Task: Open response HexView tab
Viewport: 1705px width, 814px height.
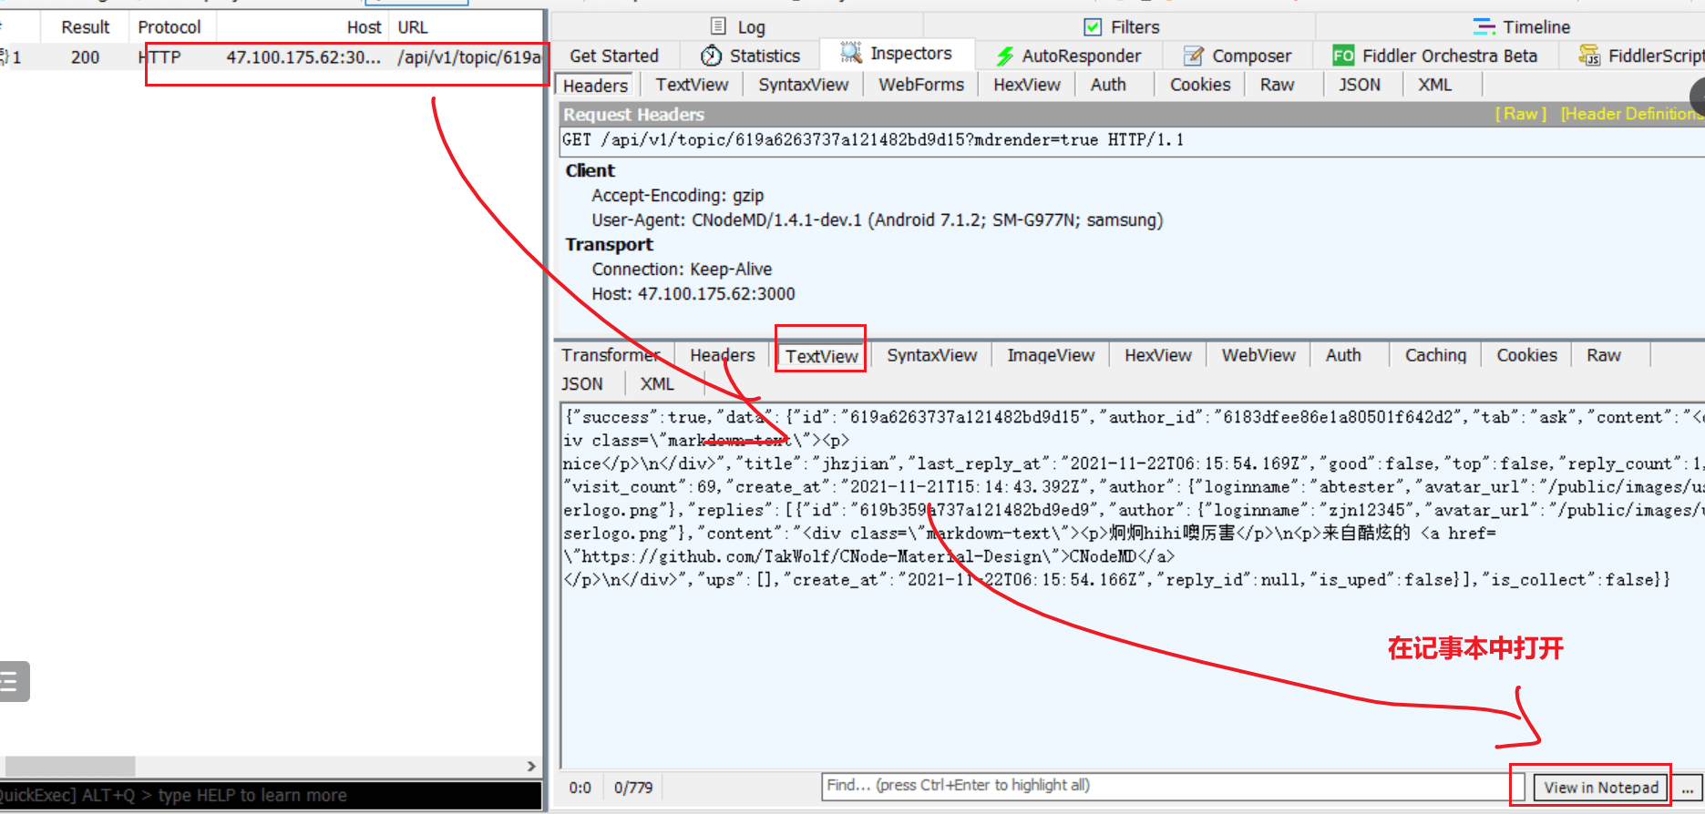Action: click(1157, 355)
